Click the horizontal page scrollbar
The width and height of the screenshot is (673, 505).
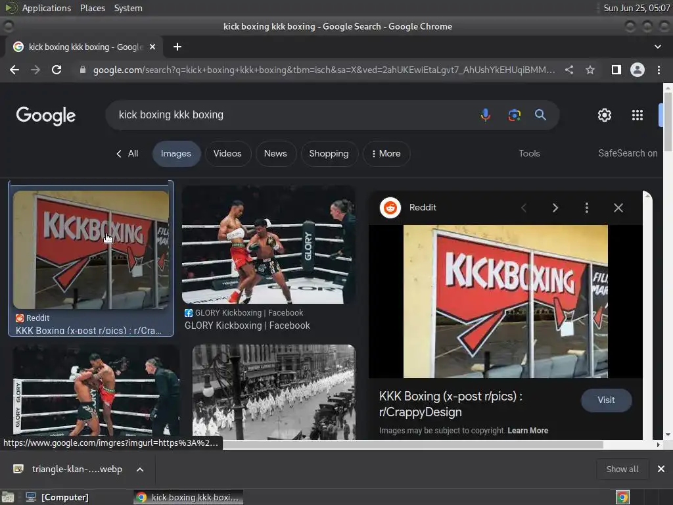point(412,445)
